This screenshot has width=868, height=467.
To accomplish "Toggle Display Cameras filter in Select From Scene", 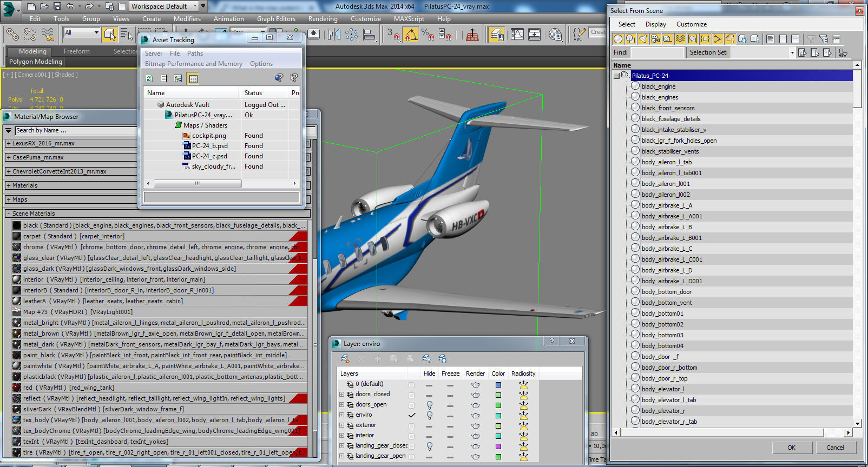I will coord(655,39).
